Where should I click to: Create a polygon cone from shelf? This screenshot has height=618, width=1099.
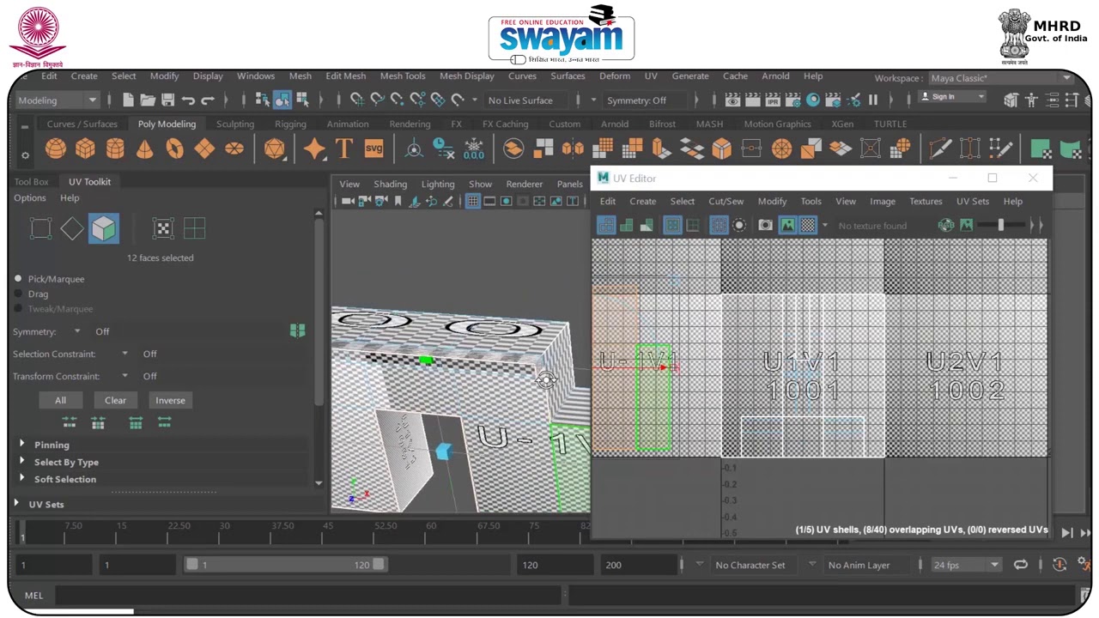coord(145,149)
